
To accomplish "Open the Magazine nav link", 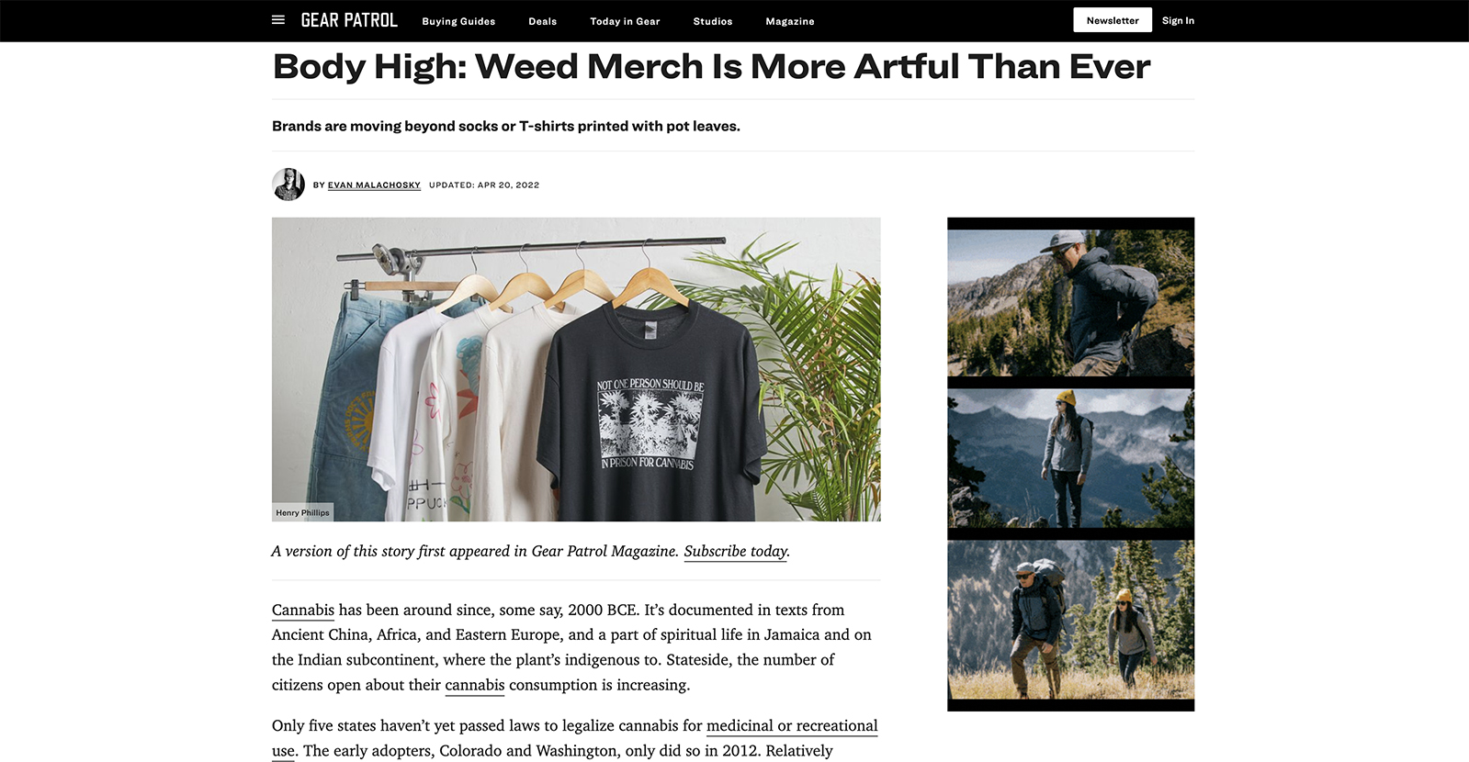I will point(790,21).
